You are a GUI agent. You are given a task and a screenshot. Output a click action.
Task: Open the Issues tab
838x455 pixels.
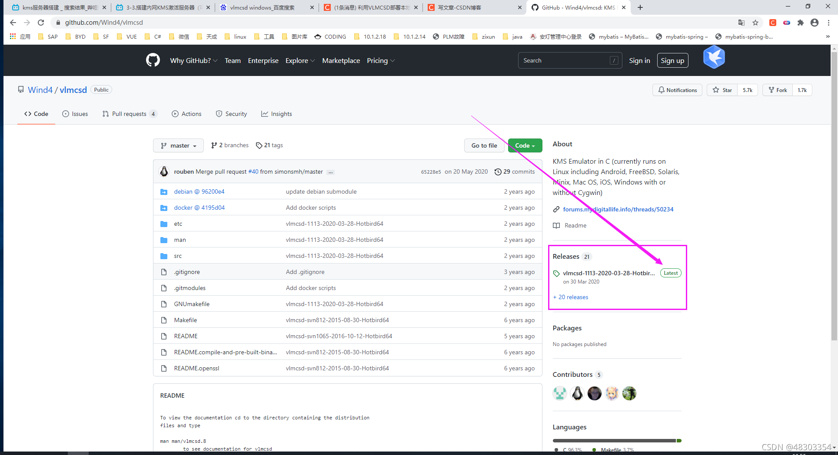[75, 114]
